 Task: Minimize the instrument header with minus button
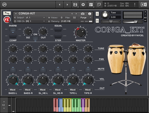point(145,15)
